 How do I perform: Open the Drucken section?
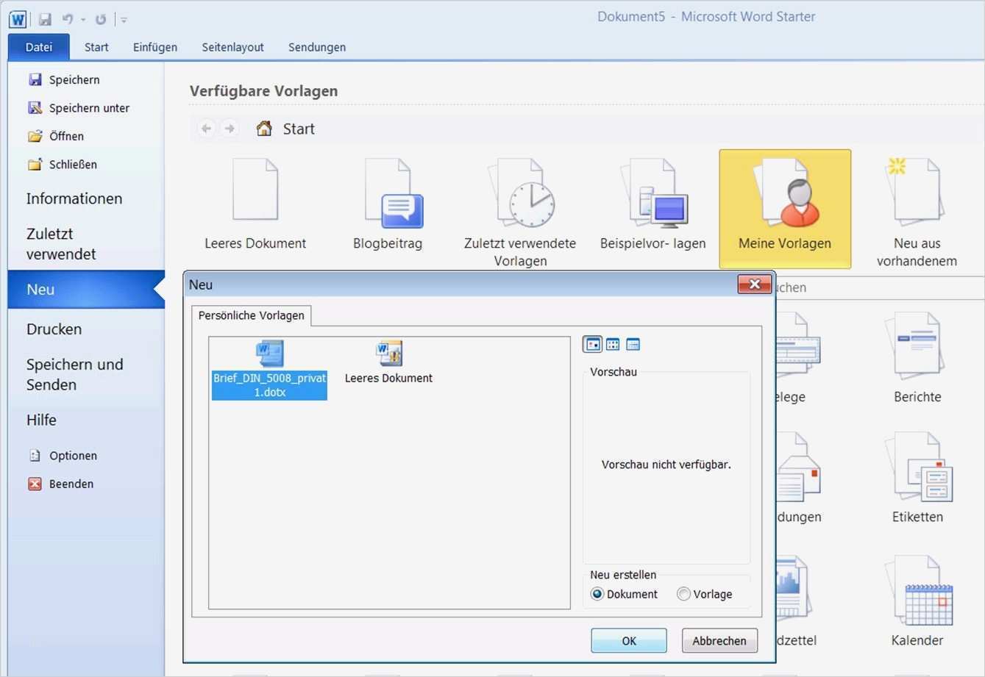tap(54, 329)
